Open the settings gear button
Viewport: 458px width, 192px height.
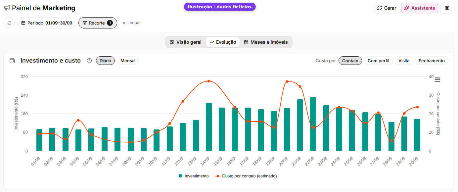pos(447,8)
